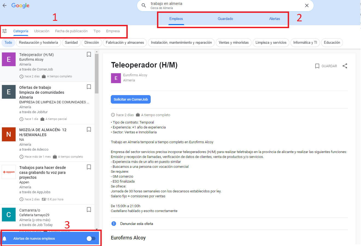361x246 pixels.
Task: Open MOZO/A DE ALMACÉN- 12 H/SEMANALES listing
Action: point(43,132)
